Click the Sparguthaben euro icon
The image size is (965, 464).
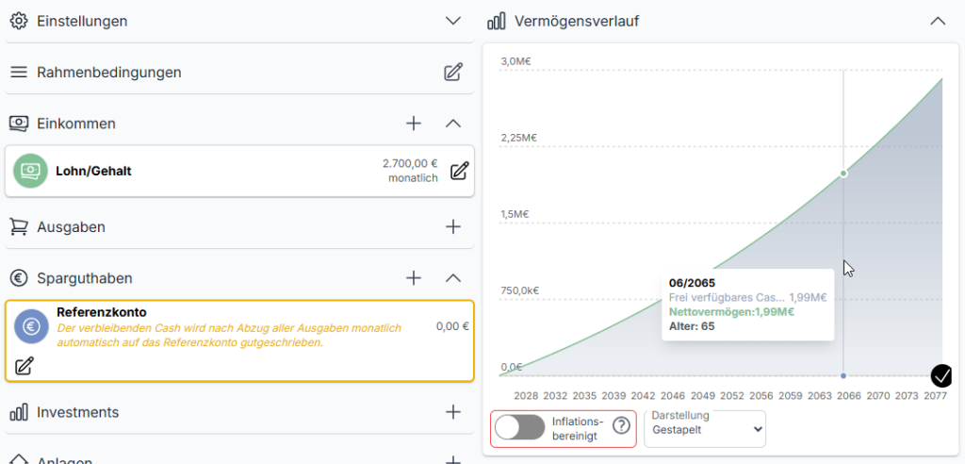pyautogui.click(x=19, y=278)
